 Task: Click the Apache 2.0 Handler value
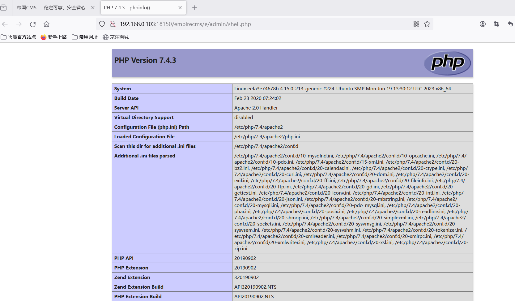[x=256, y=108]
